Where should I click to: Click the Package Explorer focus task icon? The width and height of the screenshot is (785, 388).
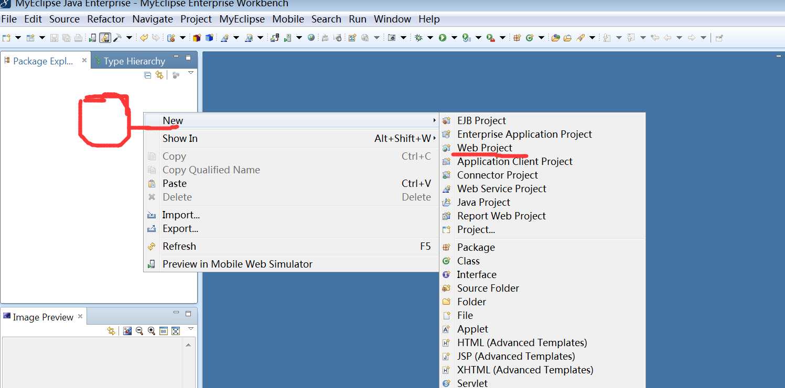pyautogui.click(x=176, y=75)
